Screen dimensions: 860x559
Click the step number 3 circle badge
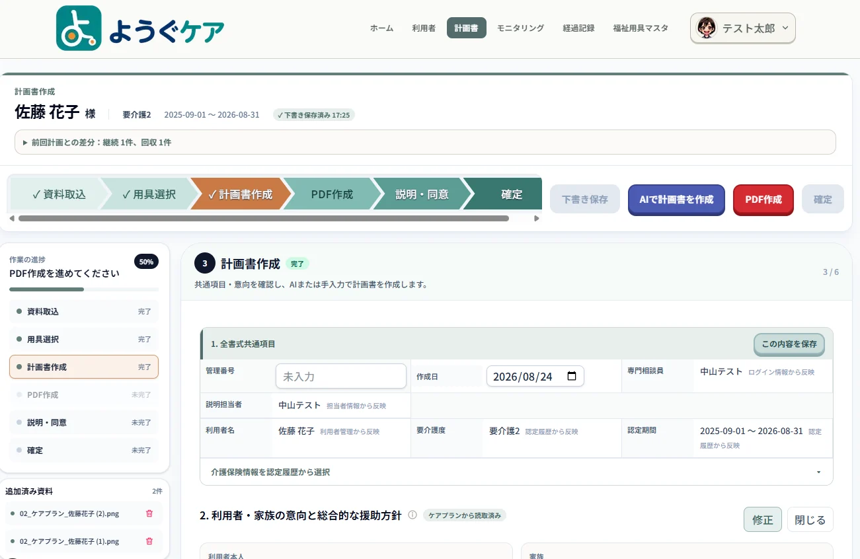click(x=205, y=263)
